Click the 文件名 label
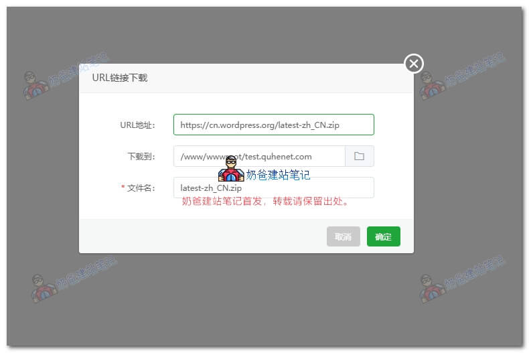Screen dimensions: 529x353 tap(141, 188)
